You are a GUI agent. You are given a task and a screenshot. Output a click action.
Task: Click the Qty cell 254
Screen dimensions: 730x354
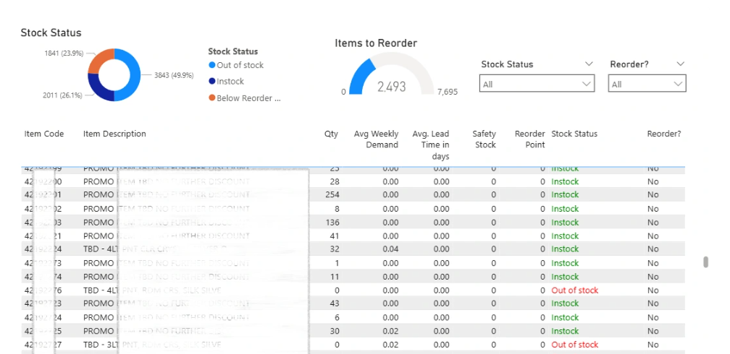pos(332,194)
